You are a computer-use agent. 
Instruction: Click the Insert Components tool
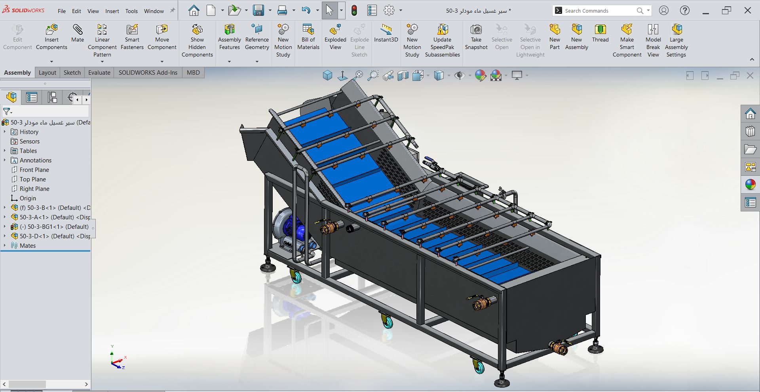(x=51, y=38)
